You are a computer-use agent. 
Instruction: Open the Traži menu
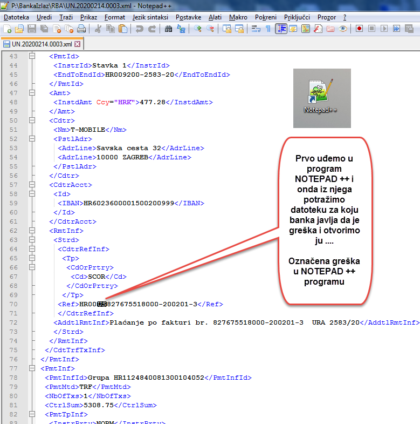click(66, 17)
